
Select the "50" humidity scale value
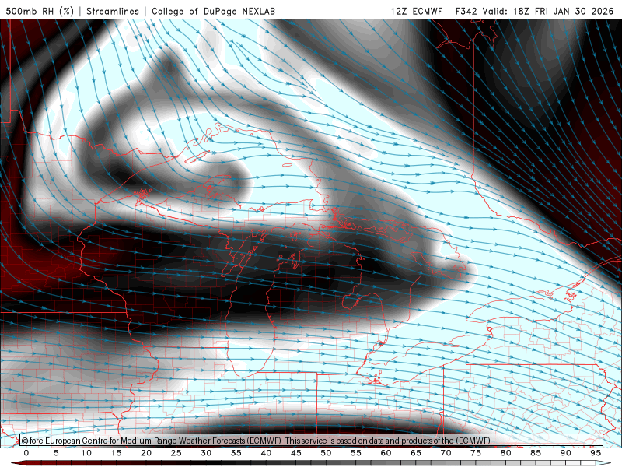click(326, 453)
